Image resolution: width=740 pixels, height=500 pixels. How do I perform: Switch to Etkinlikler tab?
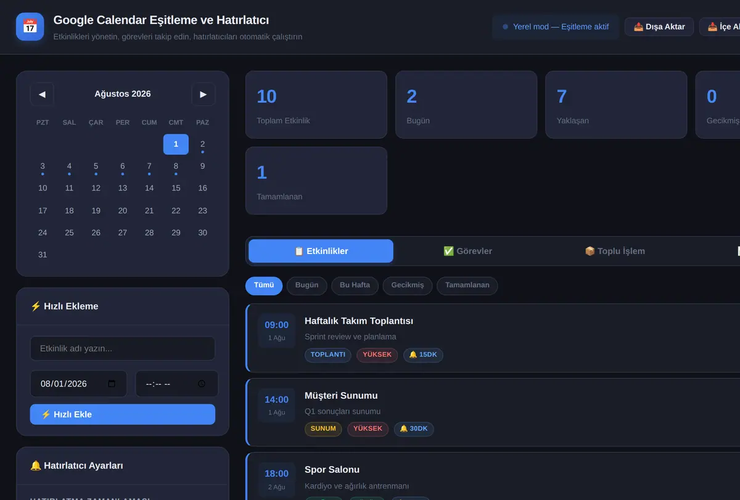(321, 251)
